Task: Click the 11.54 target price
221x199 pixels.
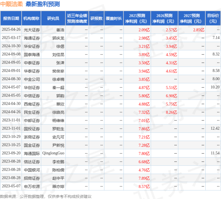Action: click(215, 153)
